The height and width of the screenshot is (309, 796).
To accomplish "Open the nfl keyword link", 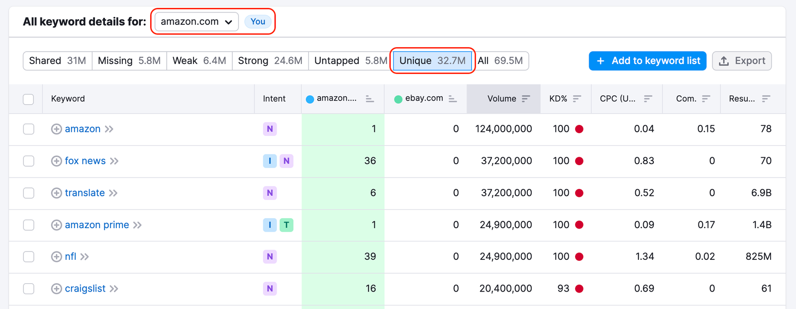I will 71,257.
